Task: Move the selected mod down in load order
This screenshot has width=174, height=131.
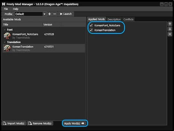Action: (170, 29)
